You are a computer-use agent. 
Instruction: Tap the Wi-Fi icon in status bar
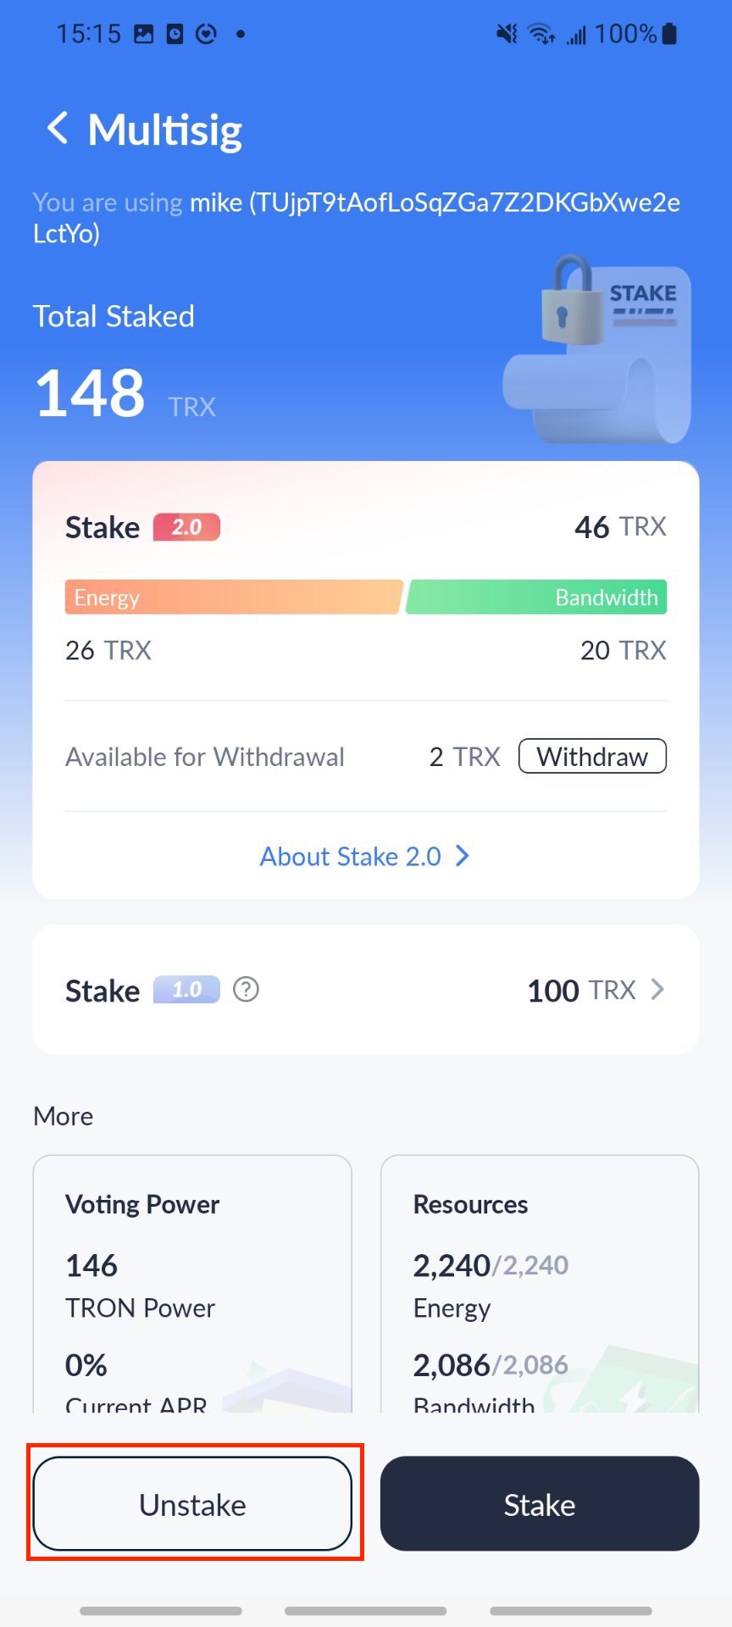(540, 34)
